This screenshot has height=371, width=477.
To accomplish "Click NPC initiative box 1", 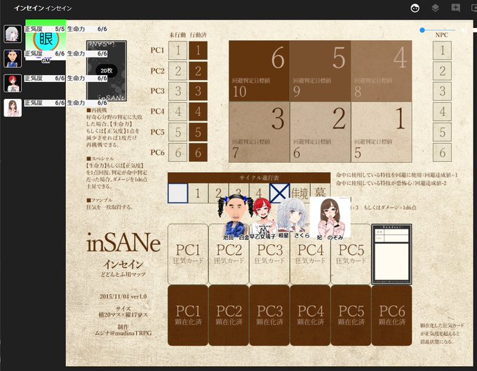I will [442, 50].
